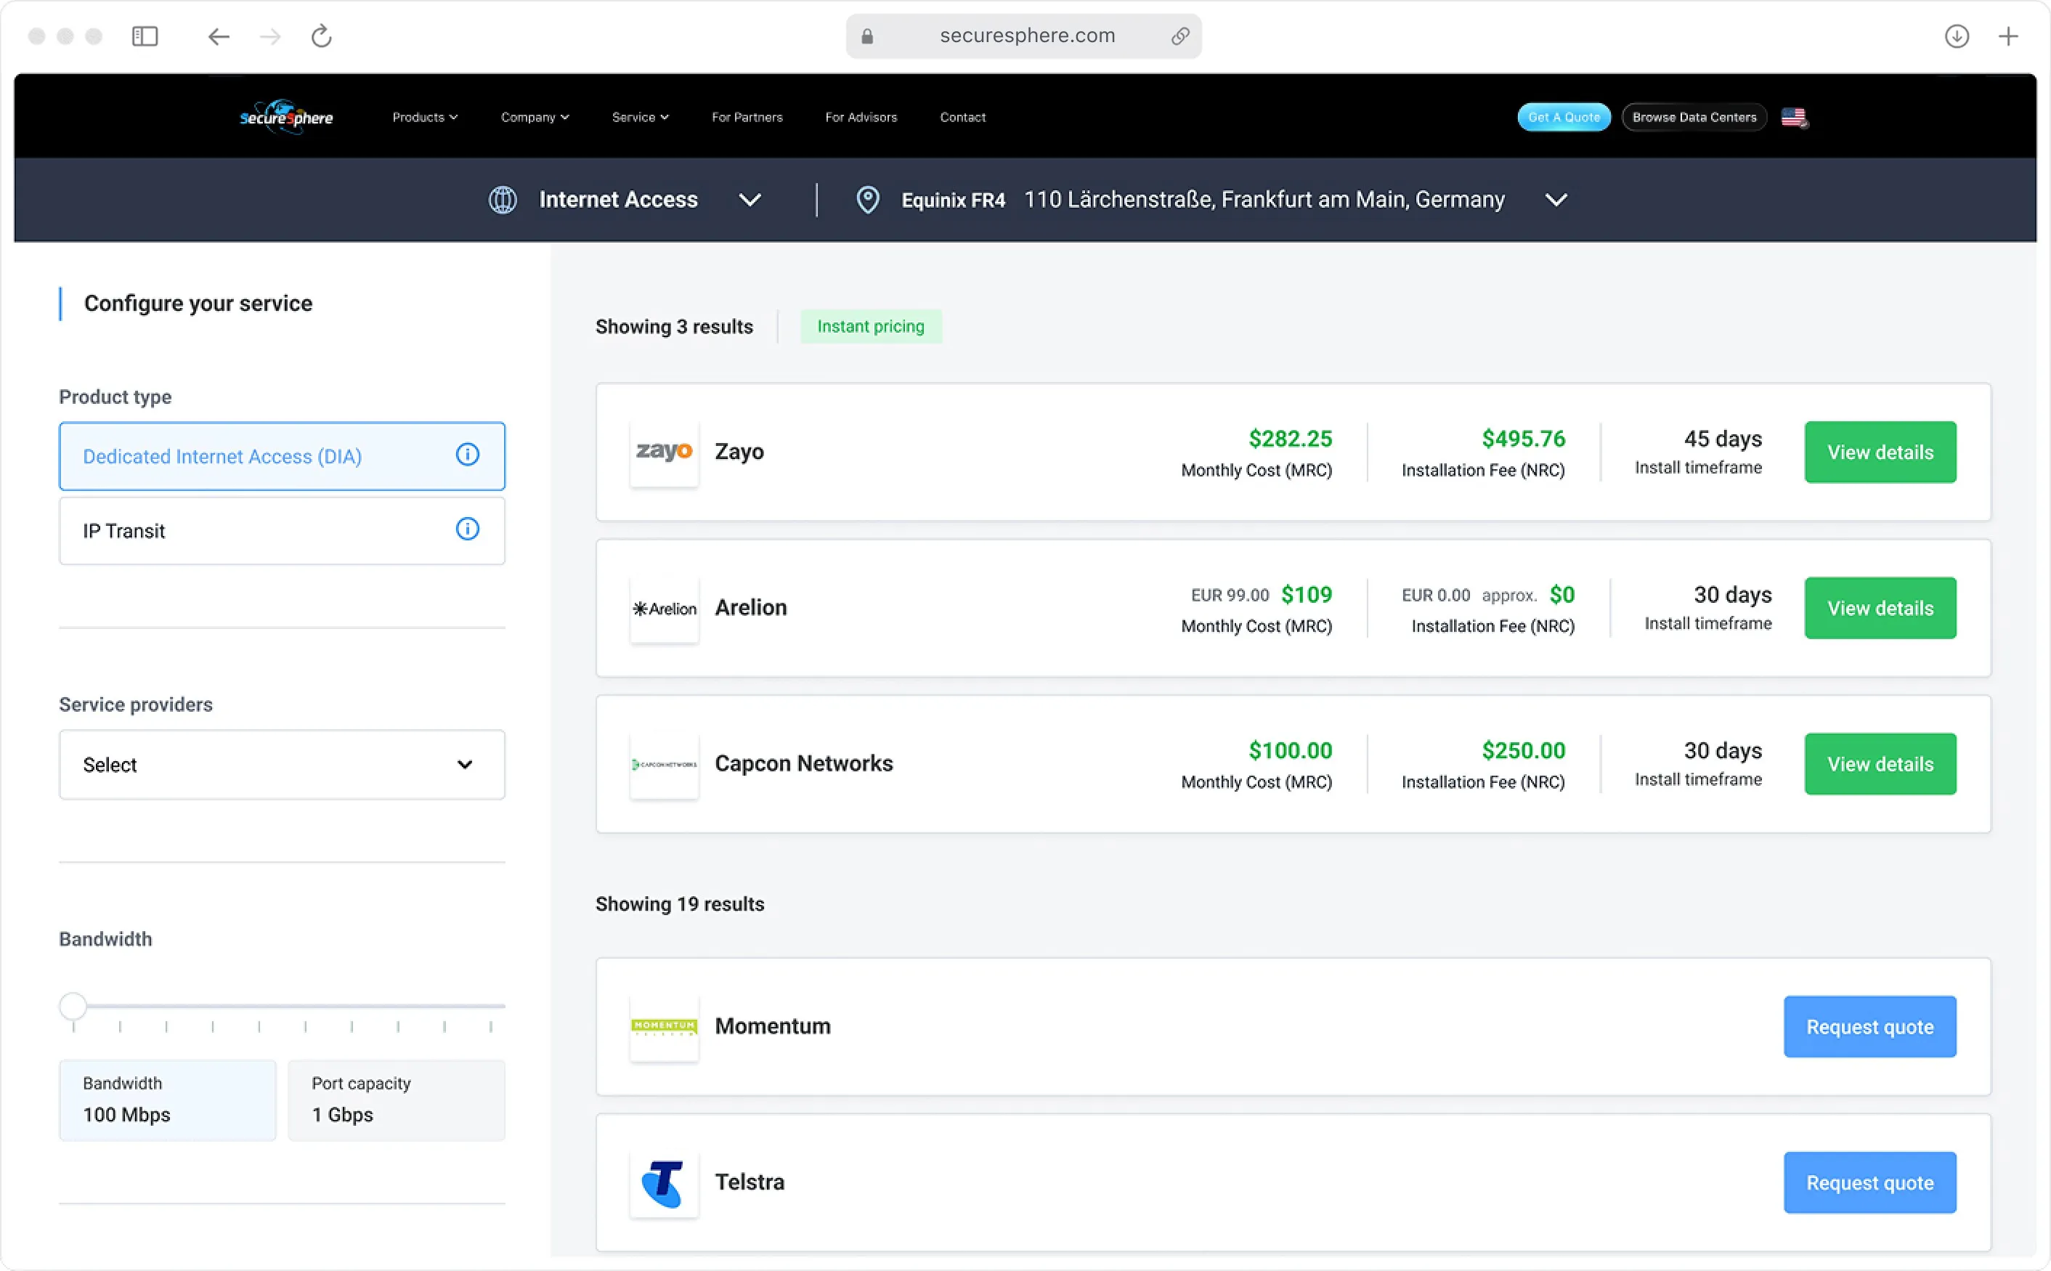Click the Zayo provider logo

click(x=663, y=452)
